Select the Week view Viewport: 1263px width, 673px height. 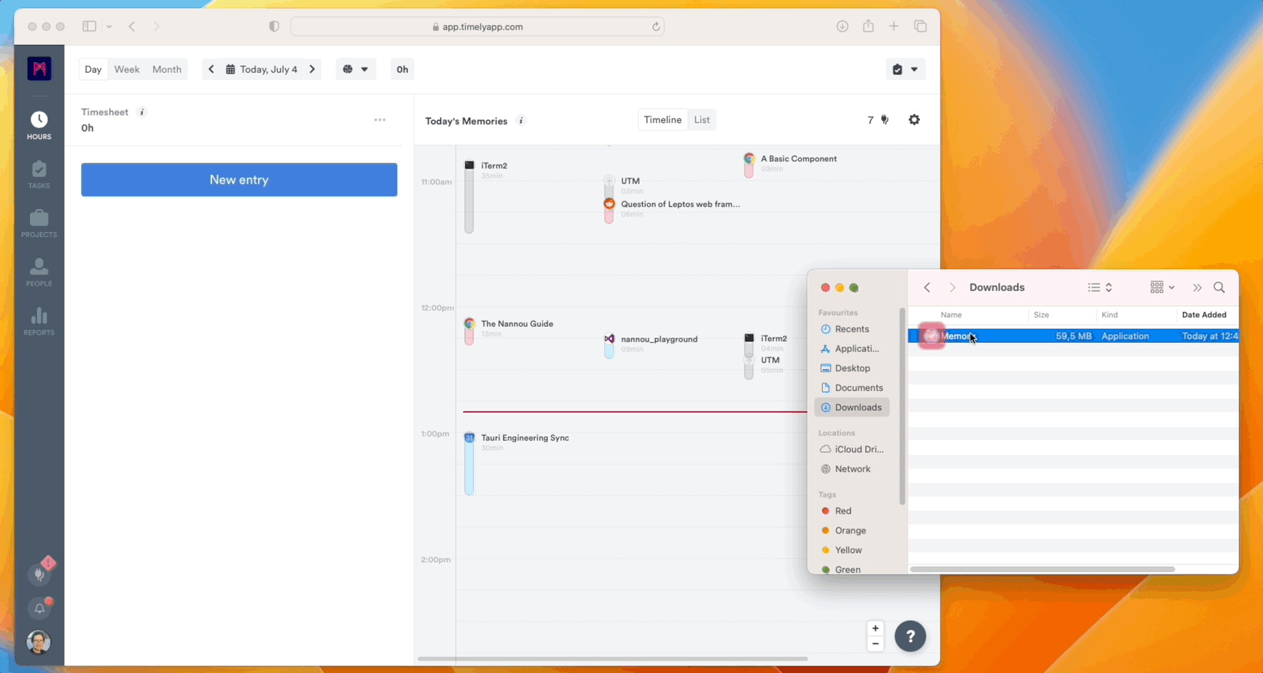[x=126, y=69]
